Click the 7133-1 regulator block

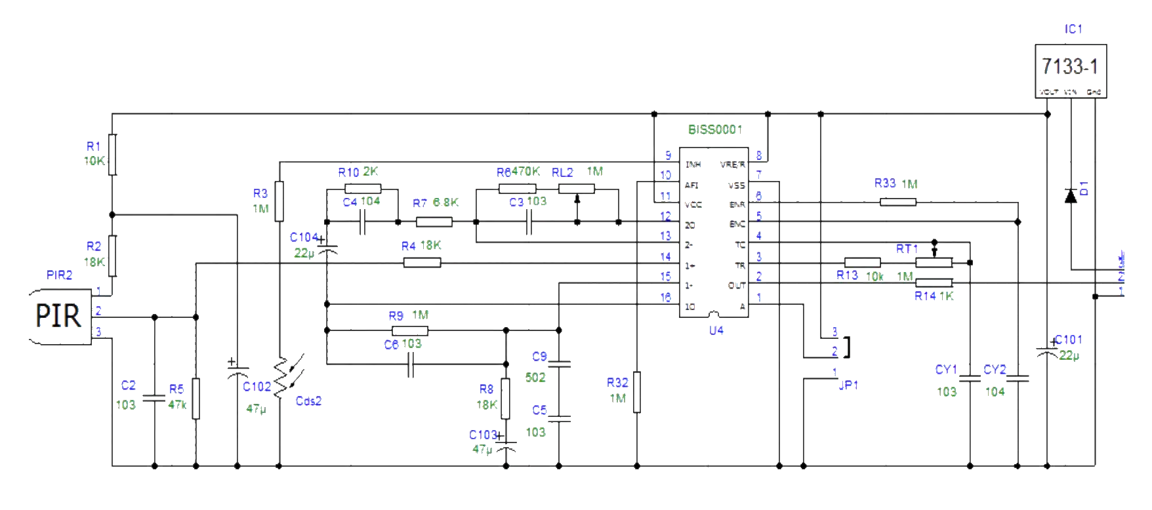1071,71
